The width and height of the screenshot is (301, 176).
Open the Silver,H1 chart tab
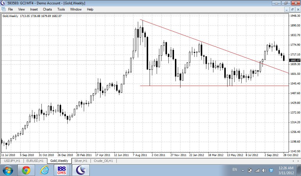[x=81, y=161]
